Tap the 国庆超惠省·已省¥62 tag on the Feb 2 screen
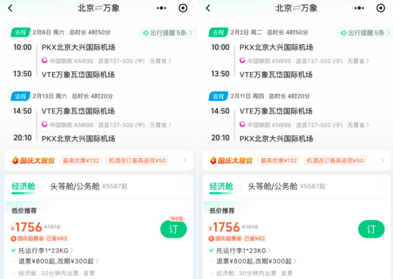The height and width of the screenshot is (279, 393). coord(237,239)
